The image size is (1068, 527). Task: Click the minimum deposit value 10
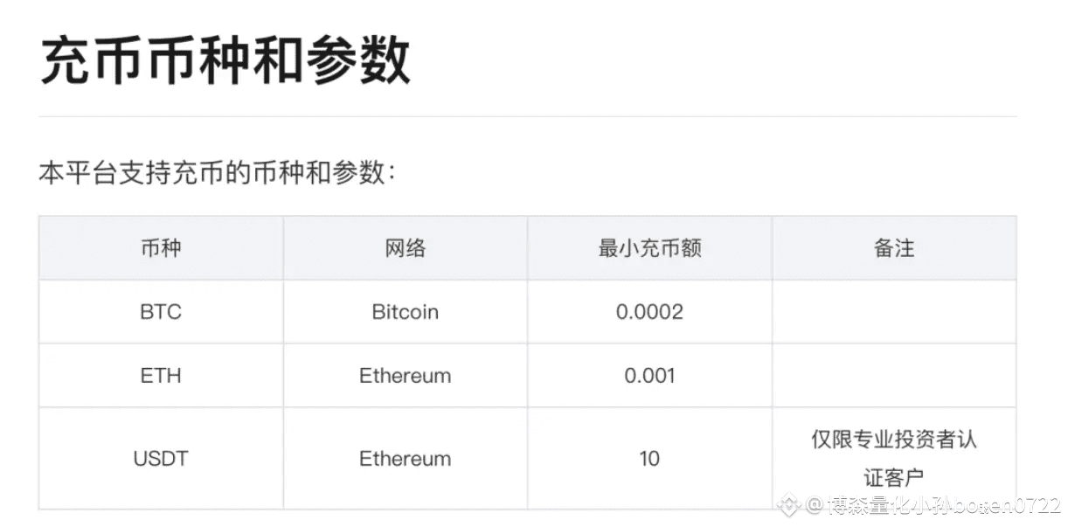pyautogui.click(x=649, y=459)
